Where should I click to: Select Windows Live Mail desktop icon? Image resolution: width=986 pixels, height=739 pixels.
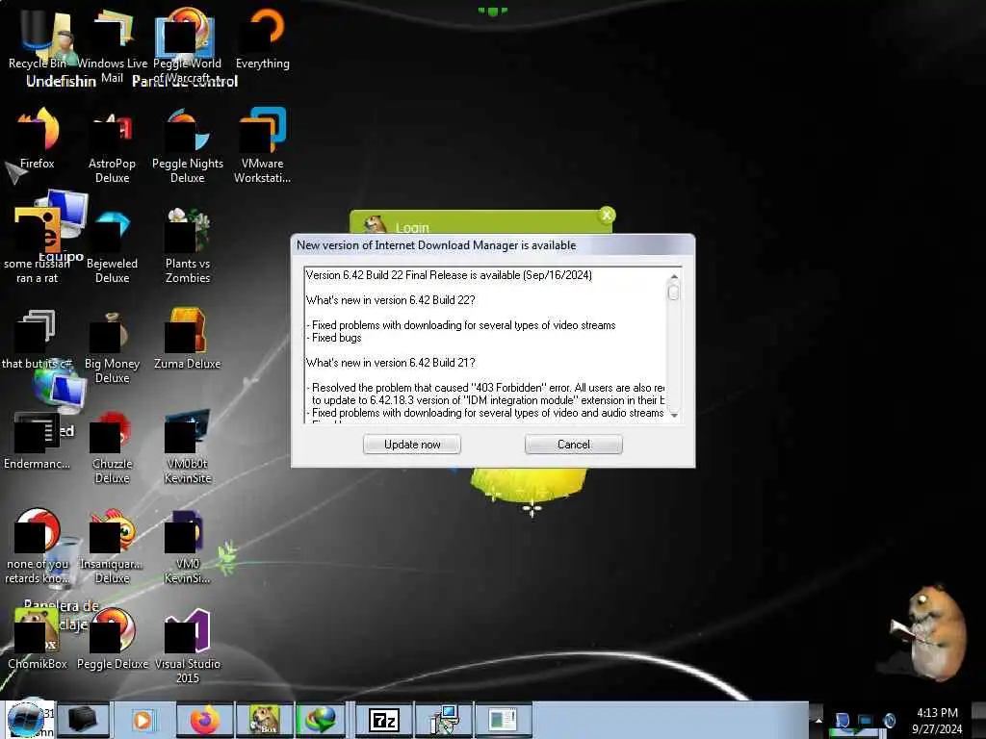pos(112,45)
